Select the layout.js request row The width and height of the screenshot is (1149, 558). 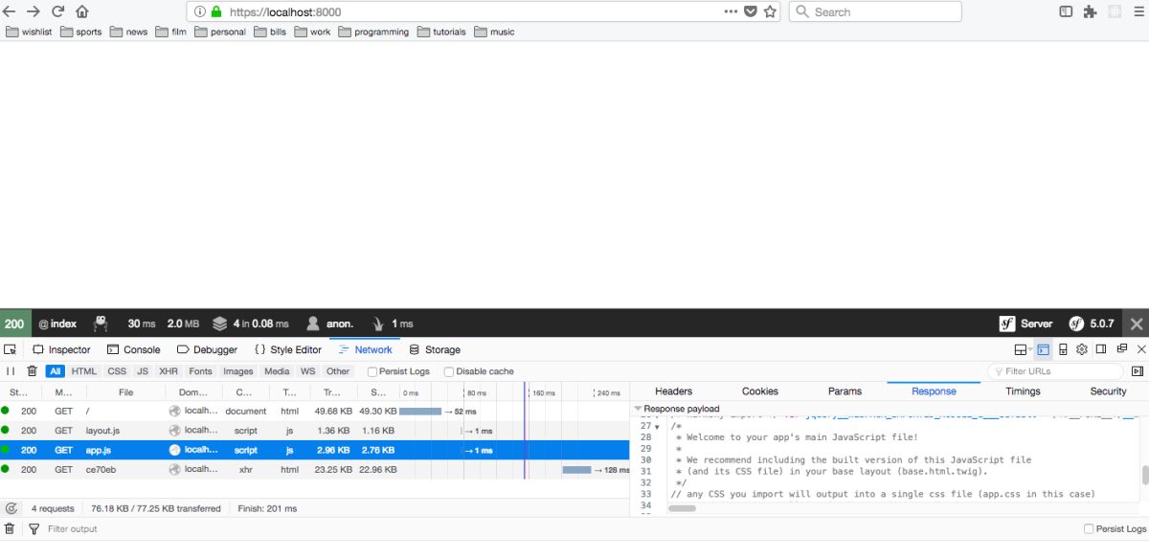point(314,431)
